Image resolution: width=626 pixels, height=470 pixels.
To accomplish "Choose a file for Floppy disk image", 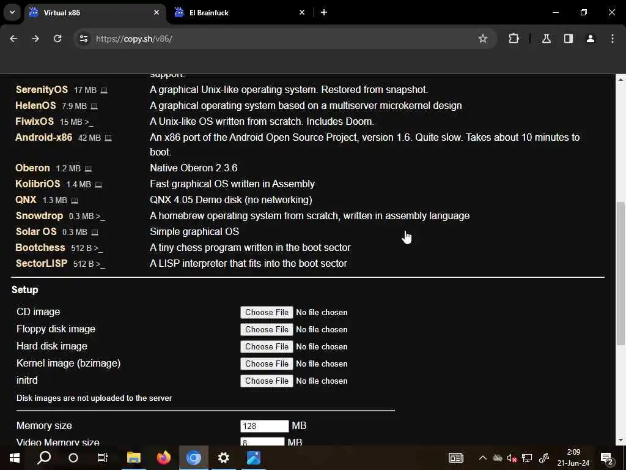I will coord(267,329).
